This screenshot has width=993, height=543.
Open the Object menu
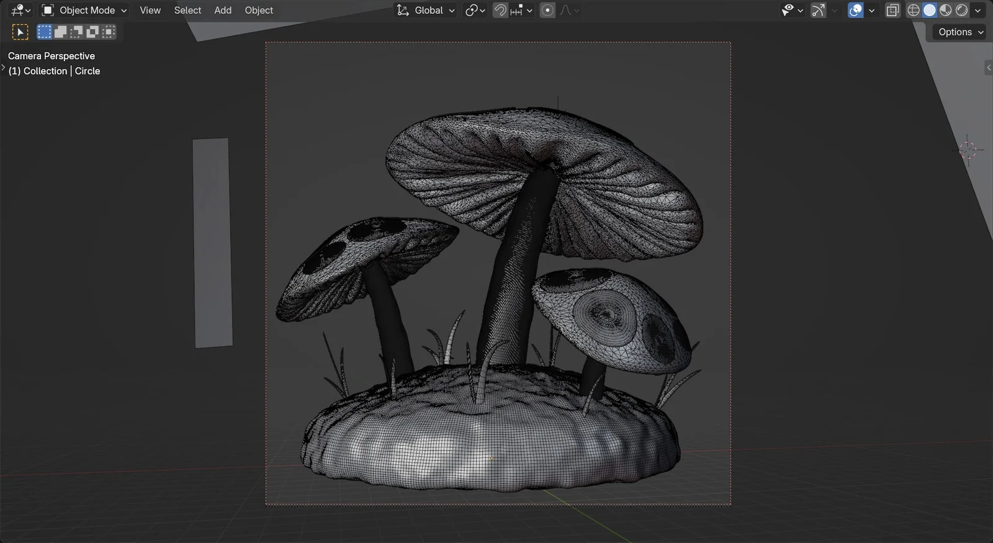point(259,10)
